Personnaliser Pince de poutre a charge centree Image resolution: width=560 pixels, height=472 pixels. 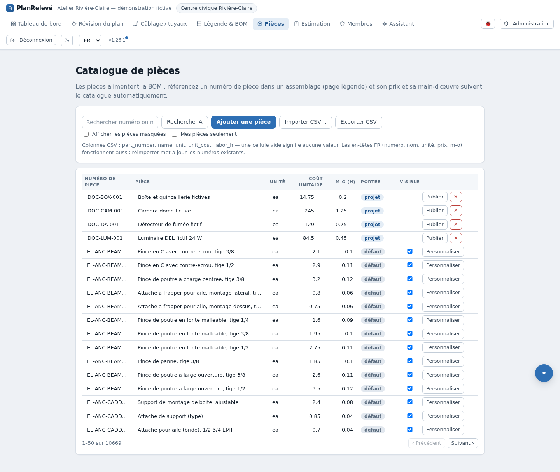coord(443,279)
